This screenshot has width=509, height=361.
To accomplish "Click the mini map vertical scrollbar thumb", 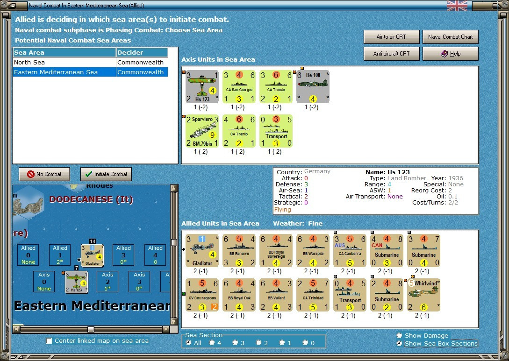I will 174,242.
